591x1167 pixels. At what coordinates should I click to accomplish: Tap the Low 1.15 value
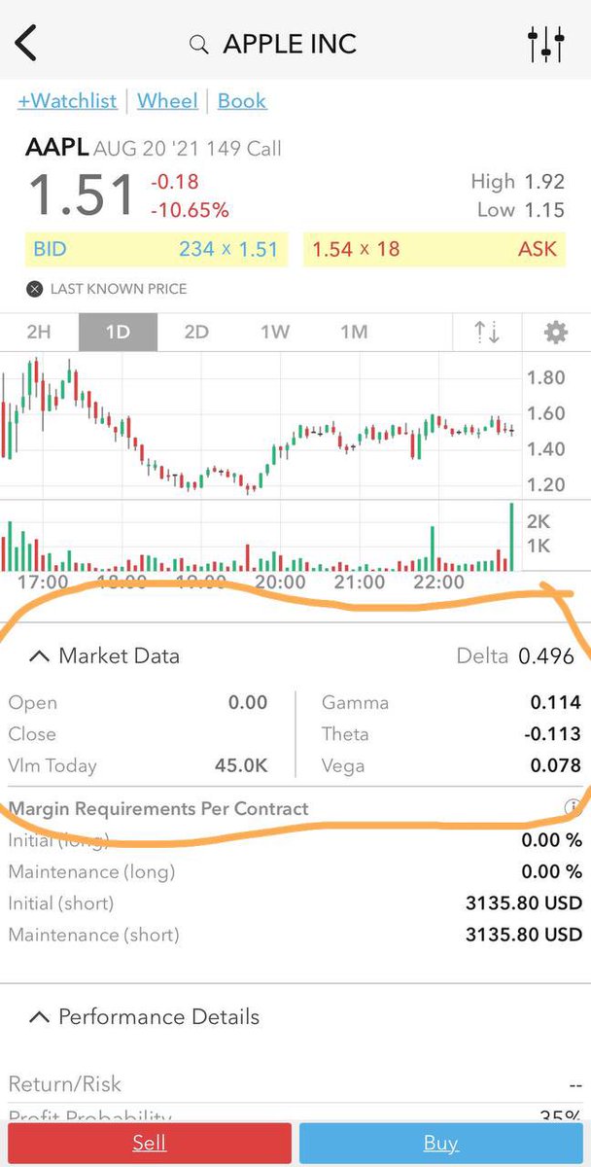click(x=544, y=211)
